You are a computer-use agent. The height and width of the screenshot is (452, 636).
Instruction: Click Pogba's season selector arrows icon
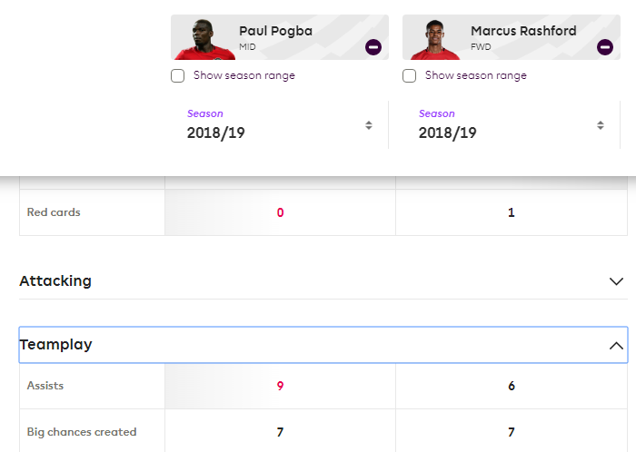[x=369, y=125]
